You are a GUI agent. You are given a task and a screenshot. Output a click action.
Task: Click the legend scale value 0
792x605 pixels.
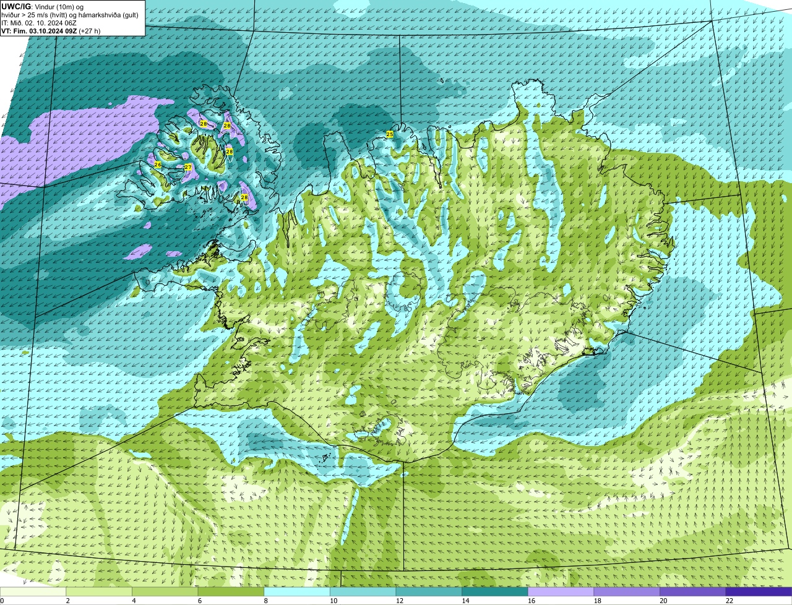tap(2, 601)
